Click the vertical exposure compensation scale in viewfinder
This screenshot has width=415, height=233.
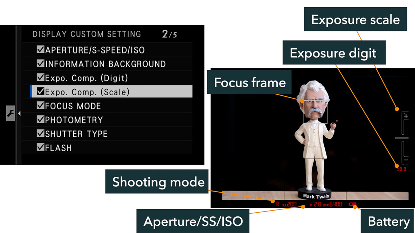tap(404, 137)
